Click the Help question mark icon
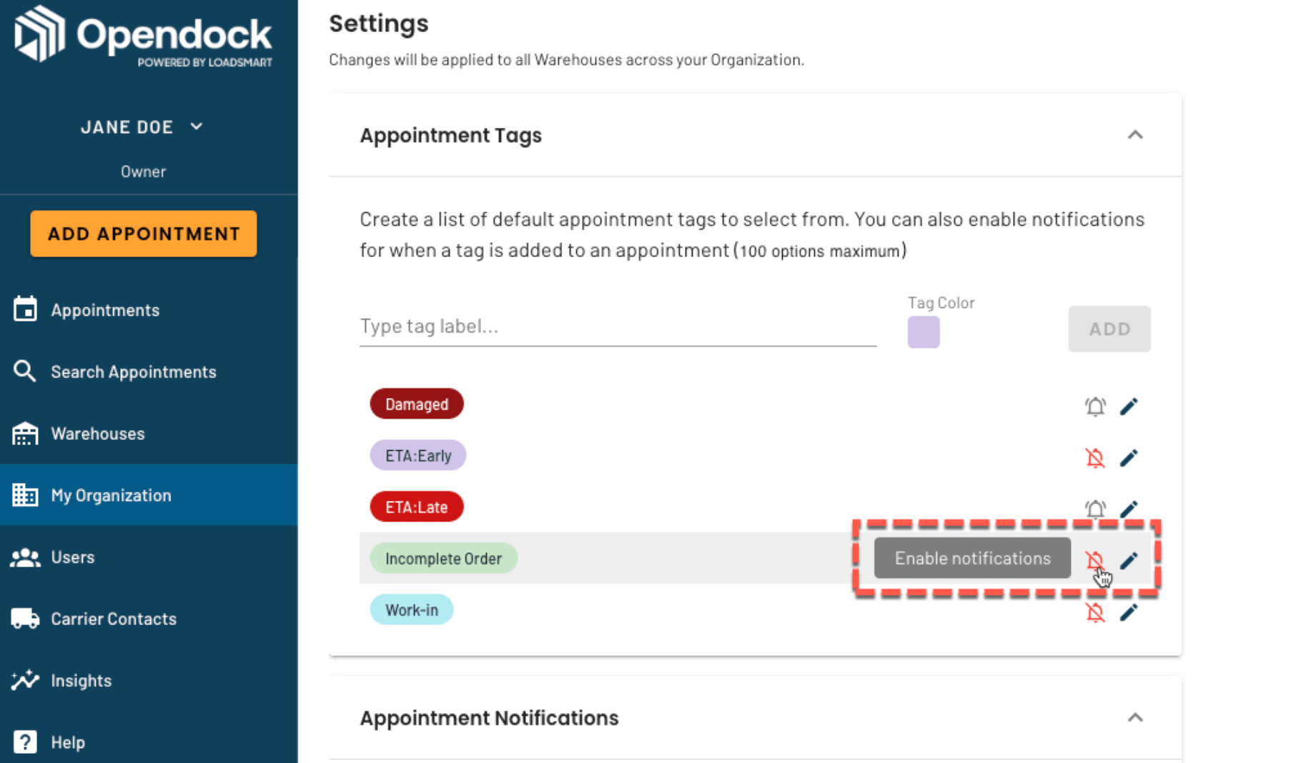The height and width of the screenshot is (763, 1301). click(x=25, y=742)
